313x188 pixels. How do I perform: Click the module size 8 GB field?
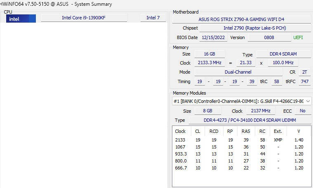tap(207, 111)
